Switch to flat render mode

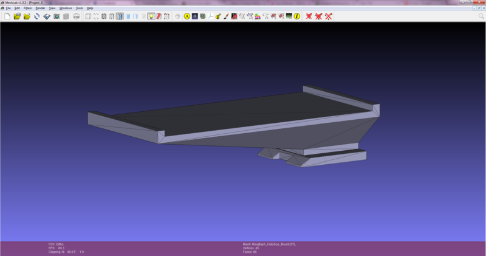point(128,16)
